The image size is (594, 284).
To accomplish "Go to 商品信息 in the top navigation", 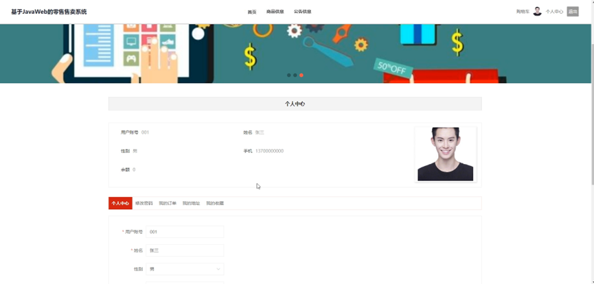I will click(x=275, y=12).
